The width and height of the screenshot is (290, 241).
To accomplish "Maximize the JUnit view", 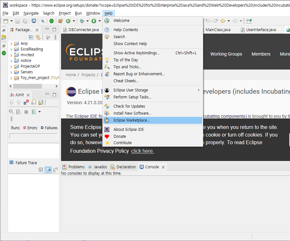I will click(54, 95).
